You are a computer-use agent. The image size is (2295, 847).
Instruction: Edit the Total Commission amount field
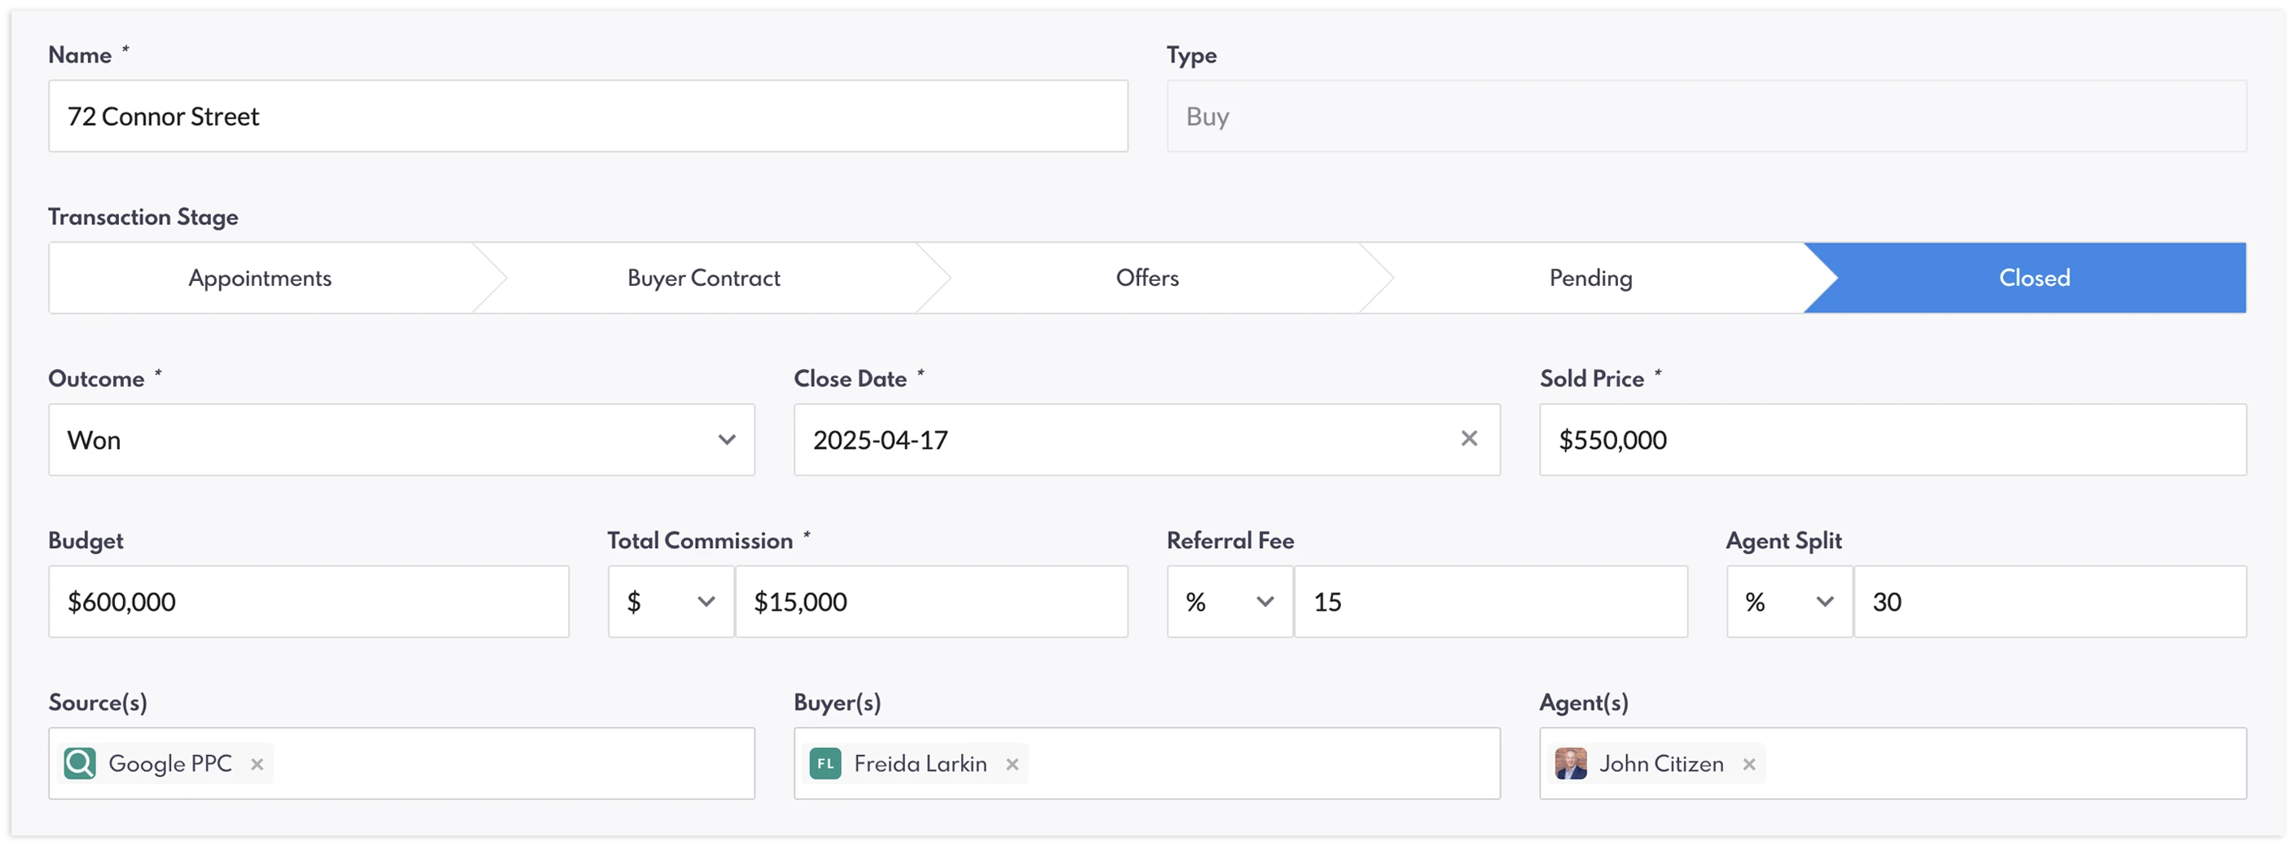pyautogui.click(x=931, y=602)
